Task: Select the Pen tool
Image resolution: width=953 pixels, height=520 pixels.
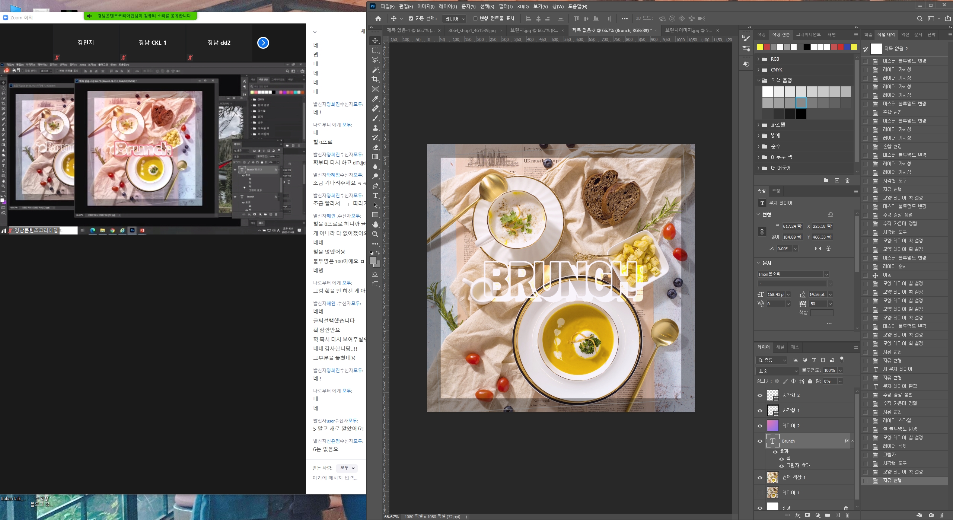Action: [x=375, y=186]
